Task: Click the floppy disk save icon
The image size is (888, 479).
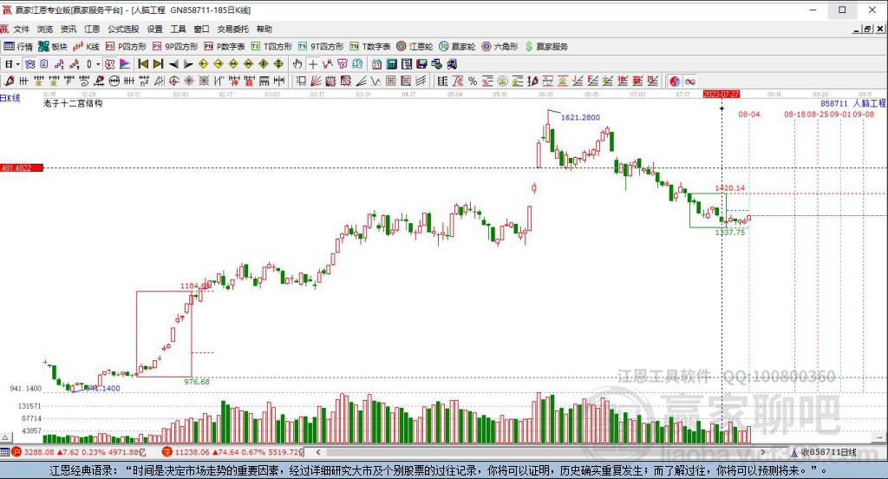Action: [x=422, y=64]
